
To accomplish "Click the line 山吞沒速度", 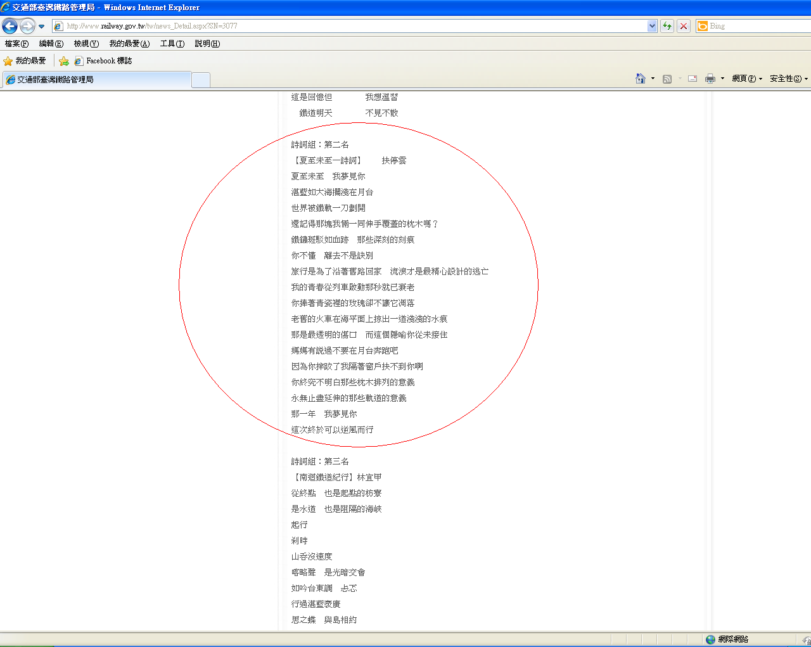I will [x=312, y=556].
